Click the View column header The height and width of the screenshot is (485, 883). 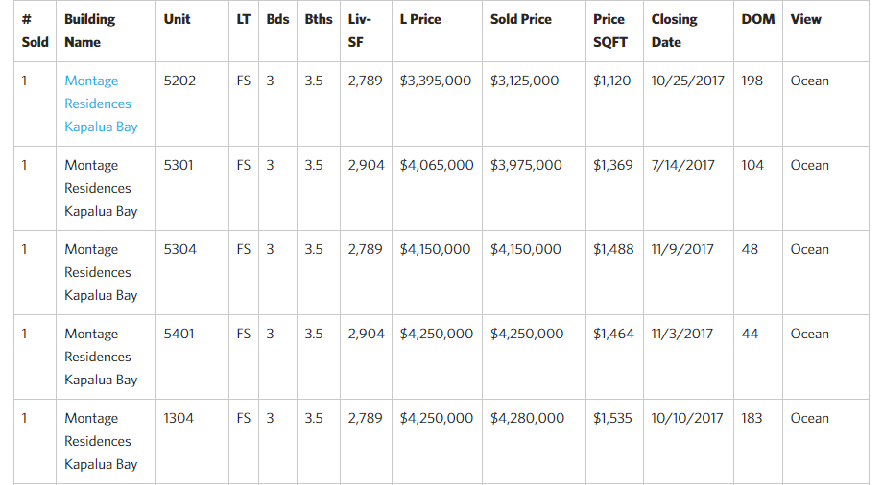tap(805, 20)
